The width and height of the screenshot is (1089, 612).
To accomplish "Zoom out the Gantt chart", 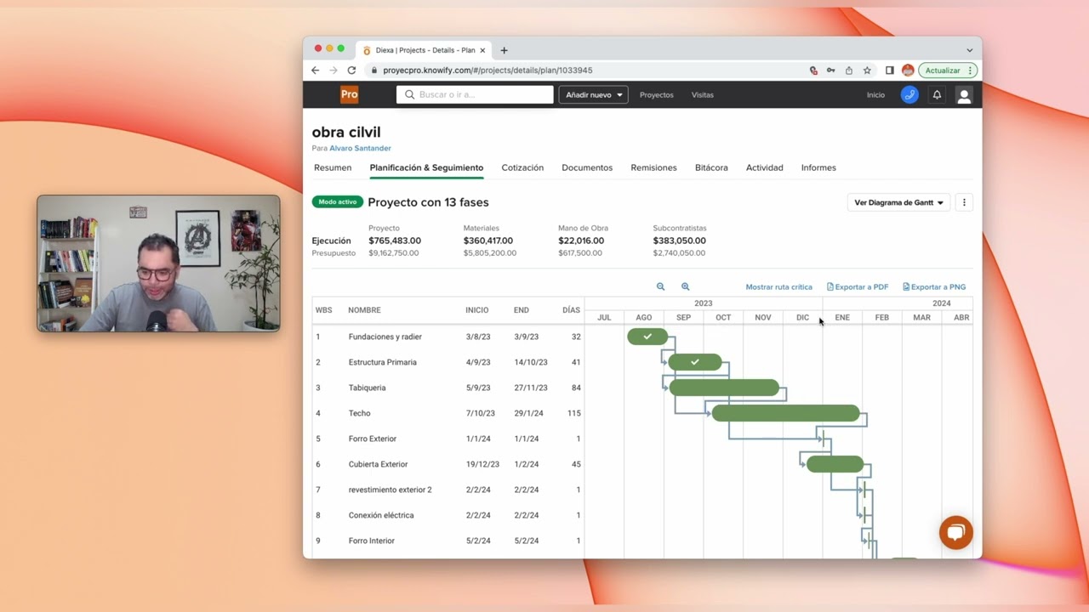I will (660, 287).
